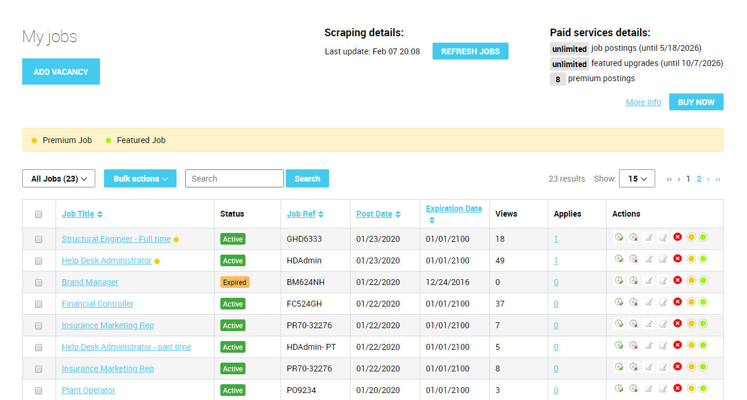The width and height of the screenshot is (747, 400).
Task: Tick the select-all checkbox in table header
Action: (x=39, y=214)
